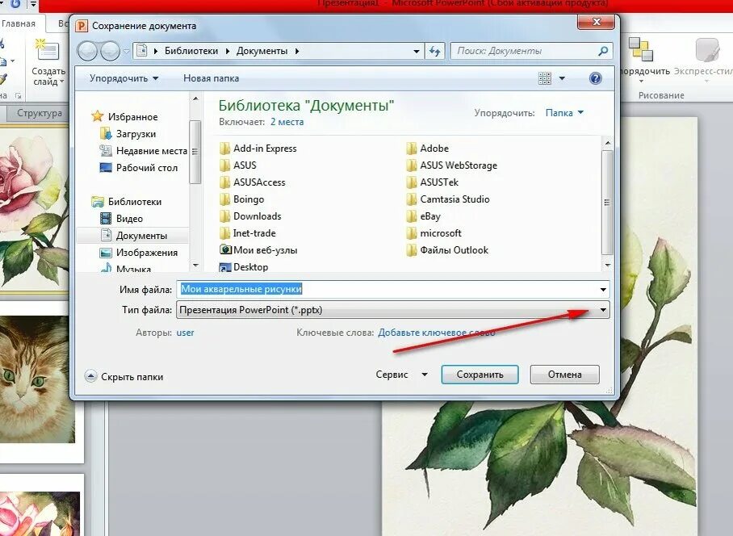Screen dimensions: 733x536
Task: Select Видео library in navigation pane
Action: [x=121, y=219]
